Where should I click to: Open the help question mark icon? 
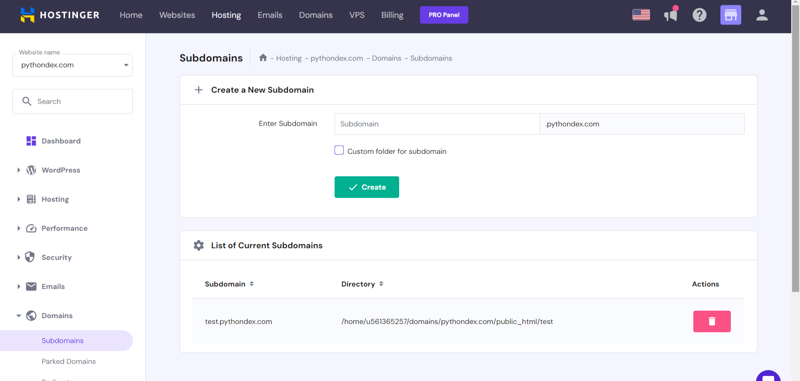(699, 15)
